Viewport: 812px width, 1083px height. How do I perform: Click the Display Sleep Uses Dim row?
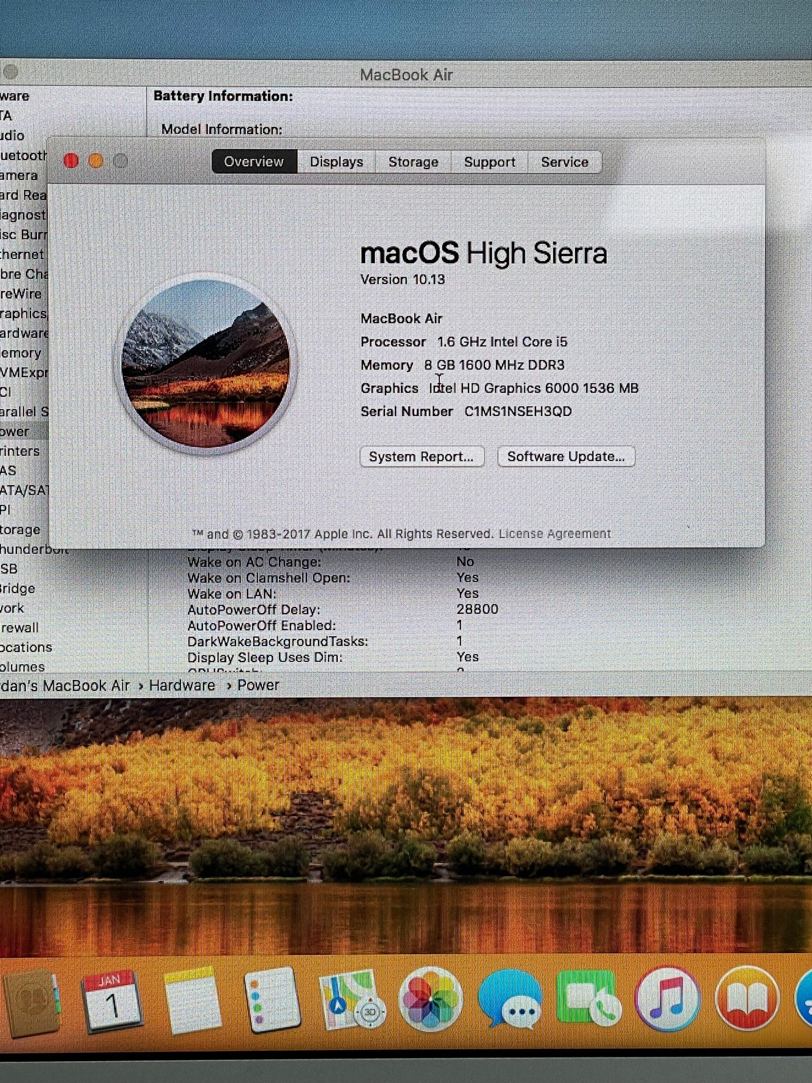pos(333,657)
